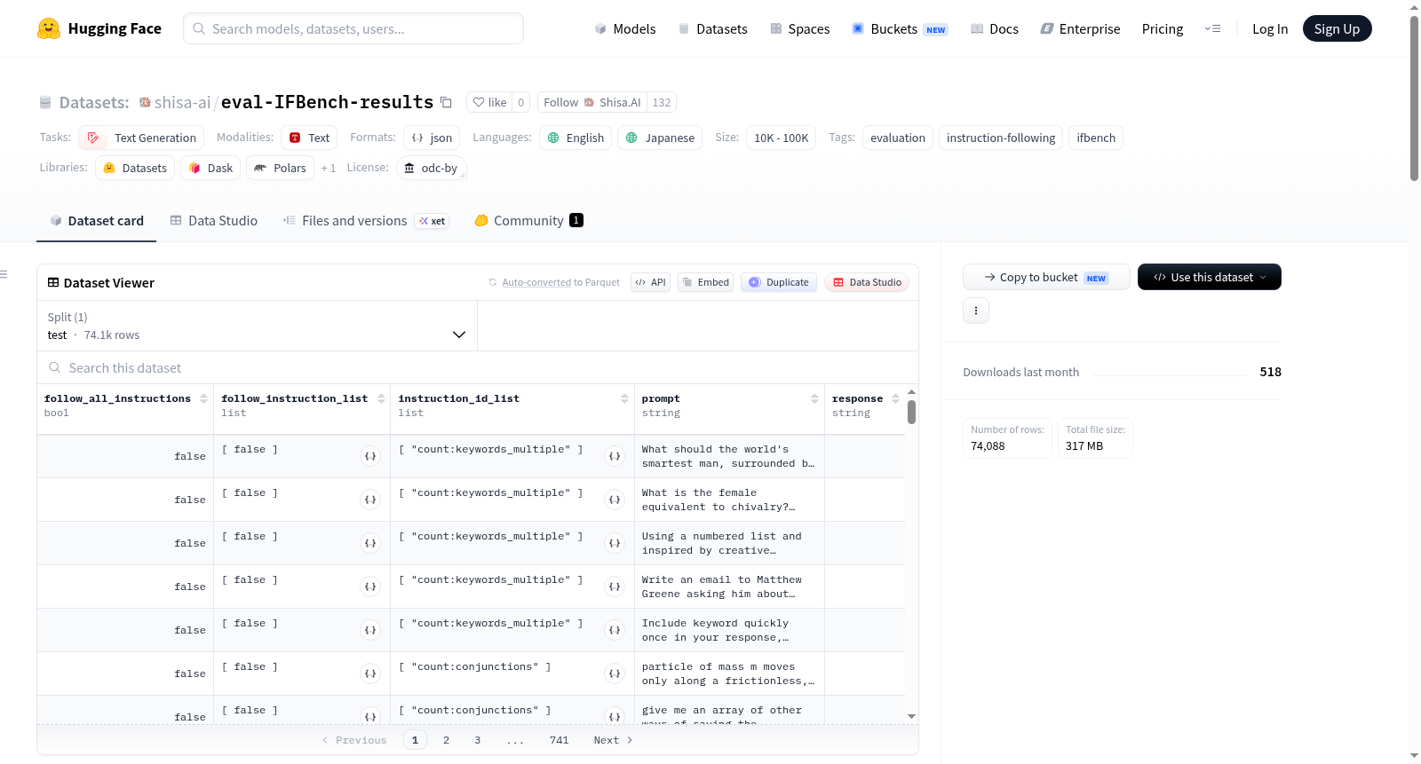This screenshot has width=1421, height=764.
Task: Open the odc-by license tag
Action: click(432, 168)
